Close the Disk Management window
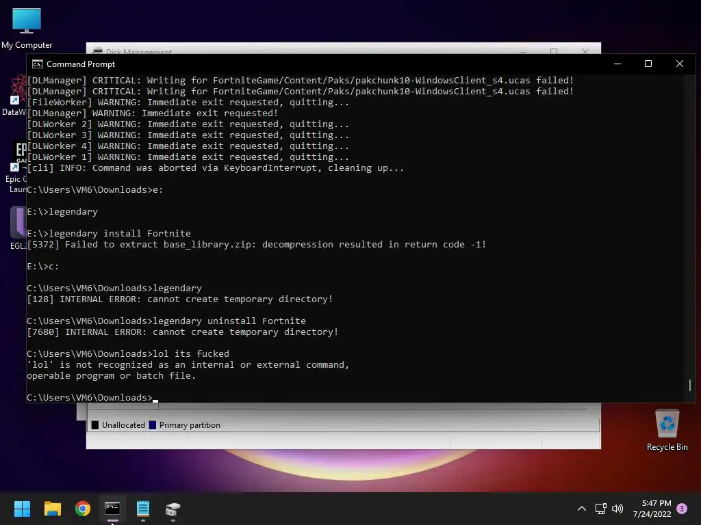 (585, 51)
